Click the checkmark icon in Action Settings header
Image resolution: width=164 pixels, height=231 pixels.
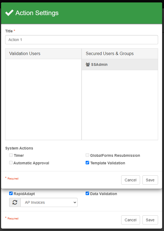(x=9, y=13)
